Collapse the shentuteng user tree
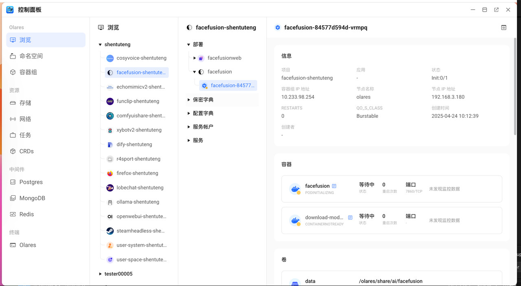Viewport: 521px width, 286px height. coord(100,45)
